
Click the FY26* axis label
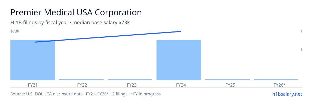click(x=280, y=85)
